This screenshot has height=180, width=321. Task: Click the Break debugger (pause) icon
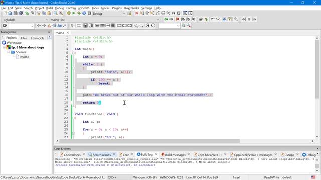click(x=174, y=13)
